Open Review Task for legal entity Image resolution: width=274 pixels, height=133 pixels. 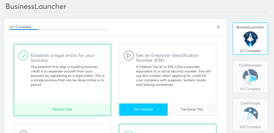tap(62, 109)
